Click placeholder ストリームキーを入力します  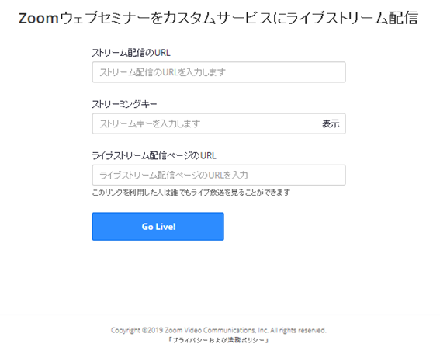click(x=150, y=123)
